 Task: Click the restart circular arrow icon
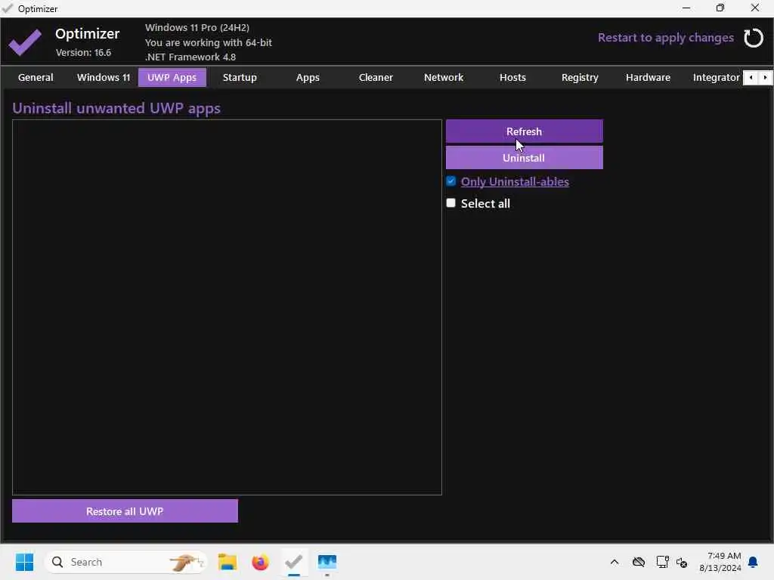click(754, 38)
